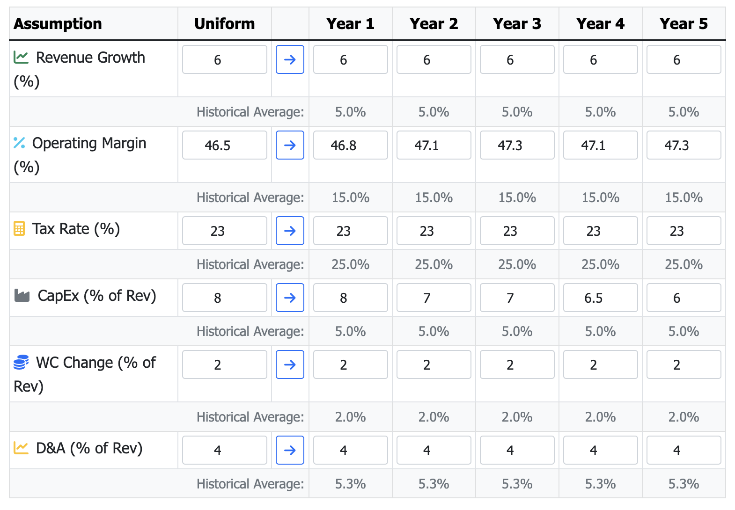Click the Revenue Growth chart icon
735x510 pixels.
tap(21, 58)
